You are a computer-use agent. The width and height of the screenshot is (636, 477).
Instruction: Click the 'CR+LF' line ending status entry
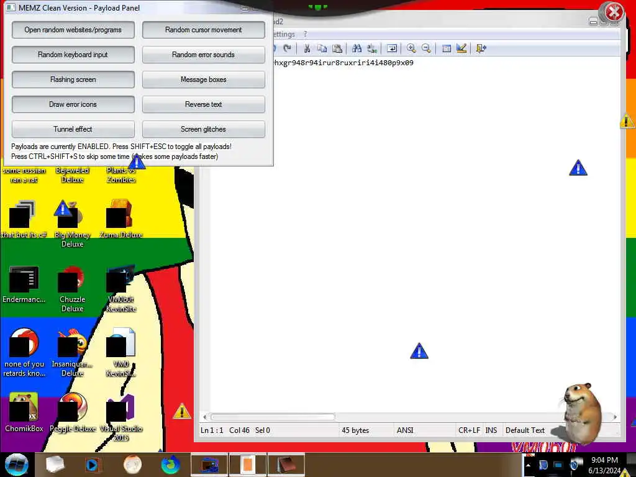(x=469, y=430)
